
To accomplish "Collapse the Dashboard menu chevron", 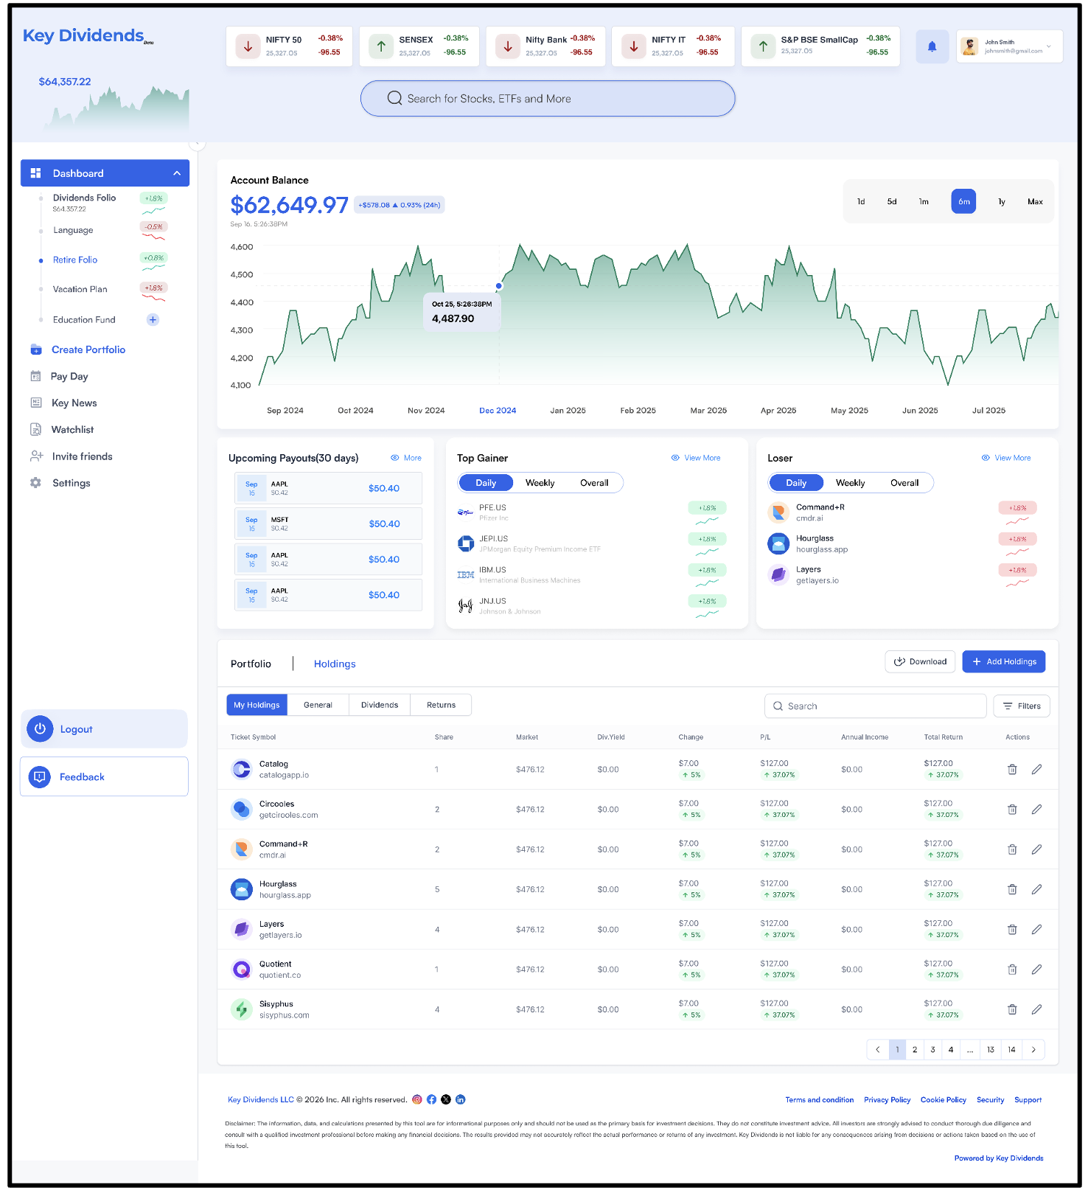I will pos(177,173).
